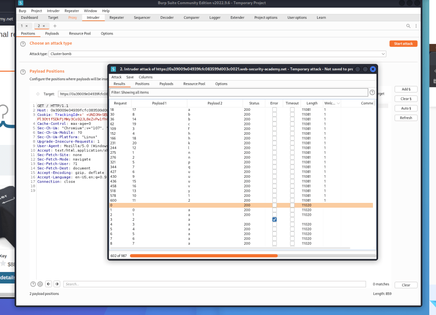Go to previous search match with left arrow
Image resolution: width=436 pixels, height=315 pixels.
tap(49, 284)
